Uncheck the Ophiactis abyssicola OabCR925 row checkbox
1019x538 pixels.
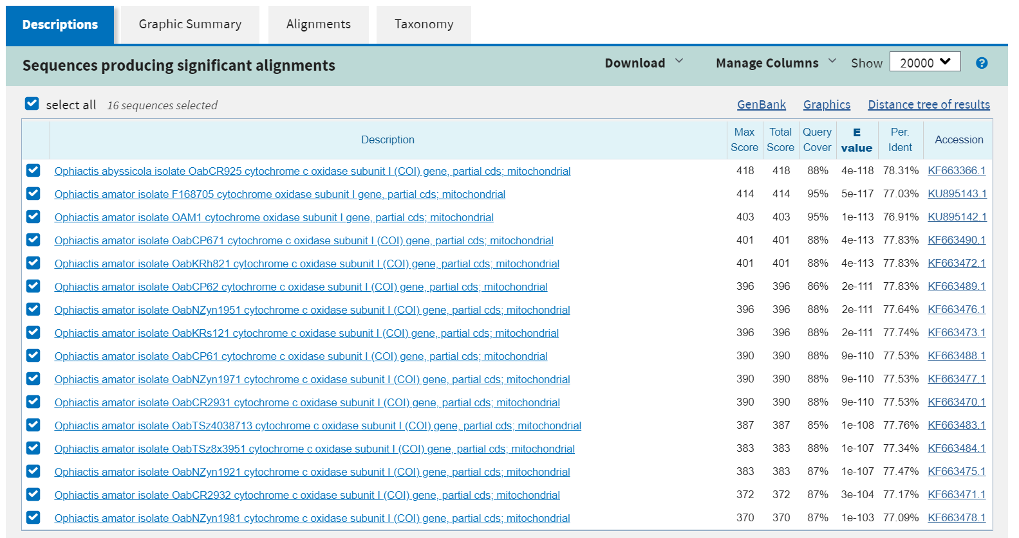tap(33, 170)
